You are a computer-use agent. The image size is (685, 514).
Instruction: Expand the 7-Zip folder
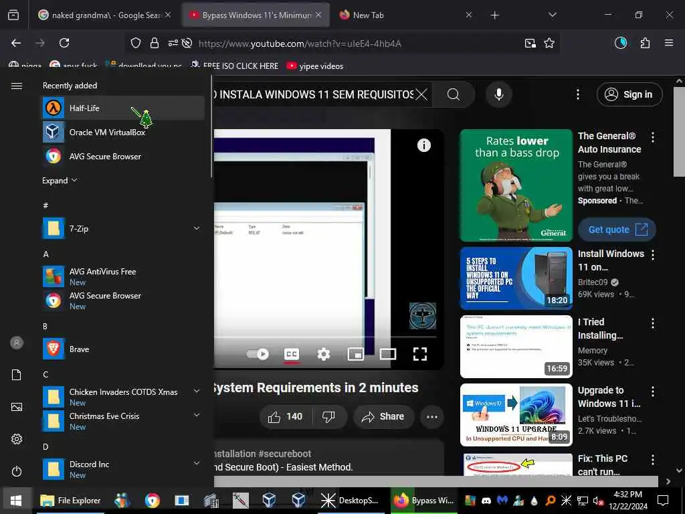click(123, 229)
